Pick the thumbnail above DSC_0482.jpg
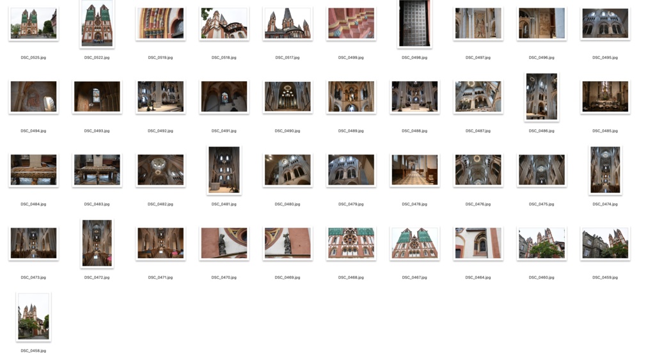The width and height of the screenshot is (655, 356). click(x=161, y=170)
